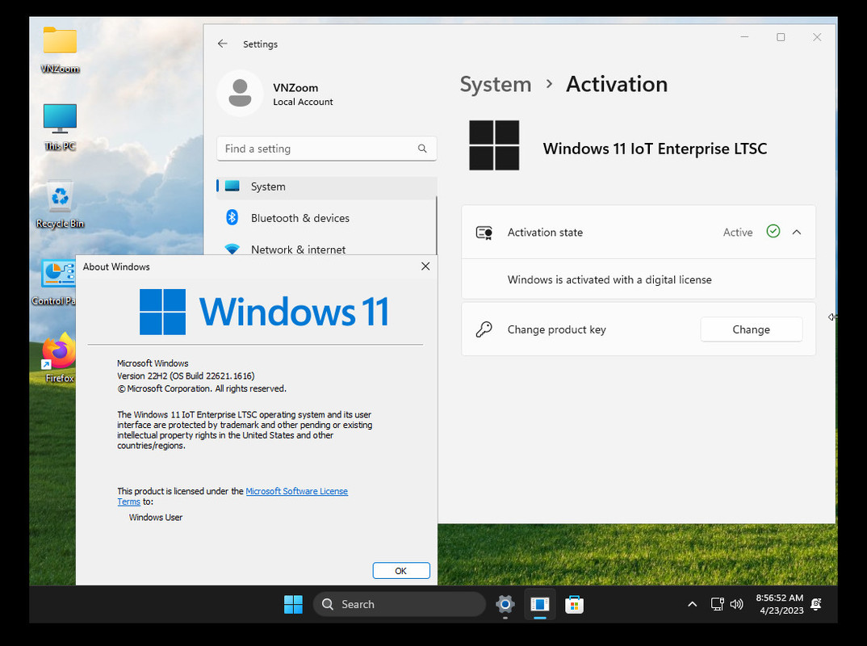
Task: Click the VNZoom user avatar
Action: tap(240, 93)
